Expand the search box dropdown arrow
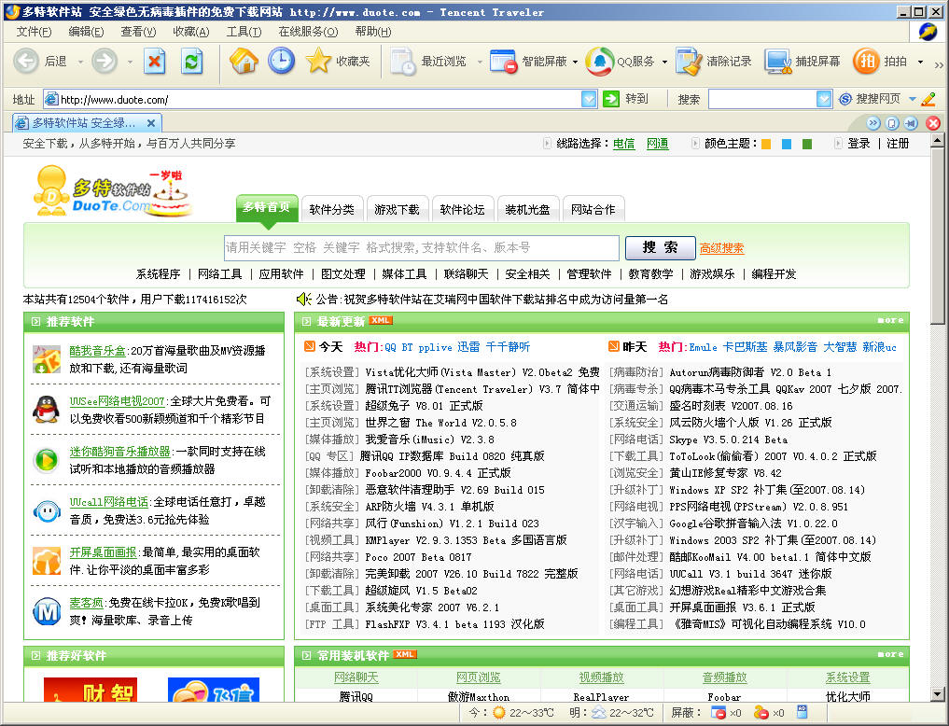The height and width of the screenshot is (726, 949). pos(824,99)
